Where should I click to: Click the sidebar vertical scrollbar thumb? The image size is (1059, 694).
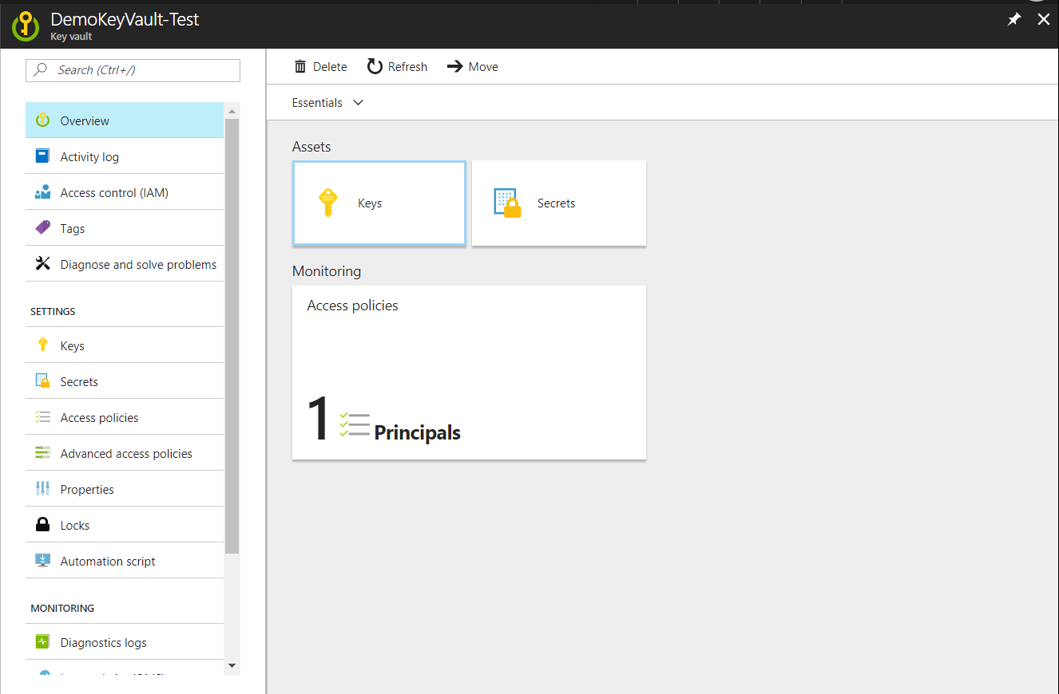(232, 336)
